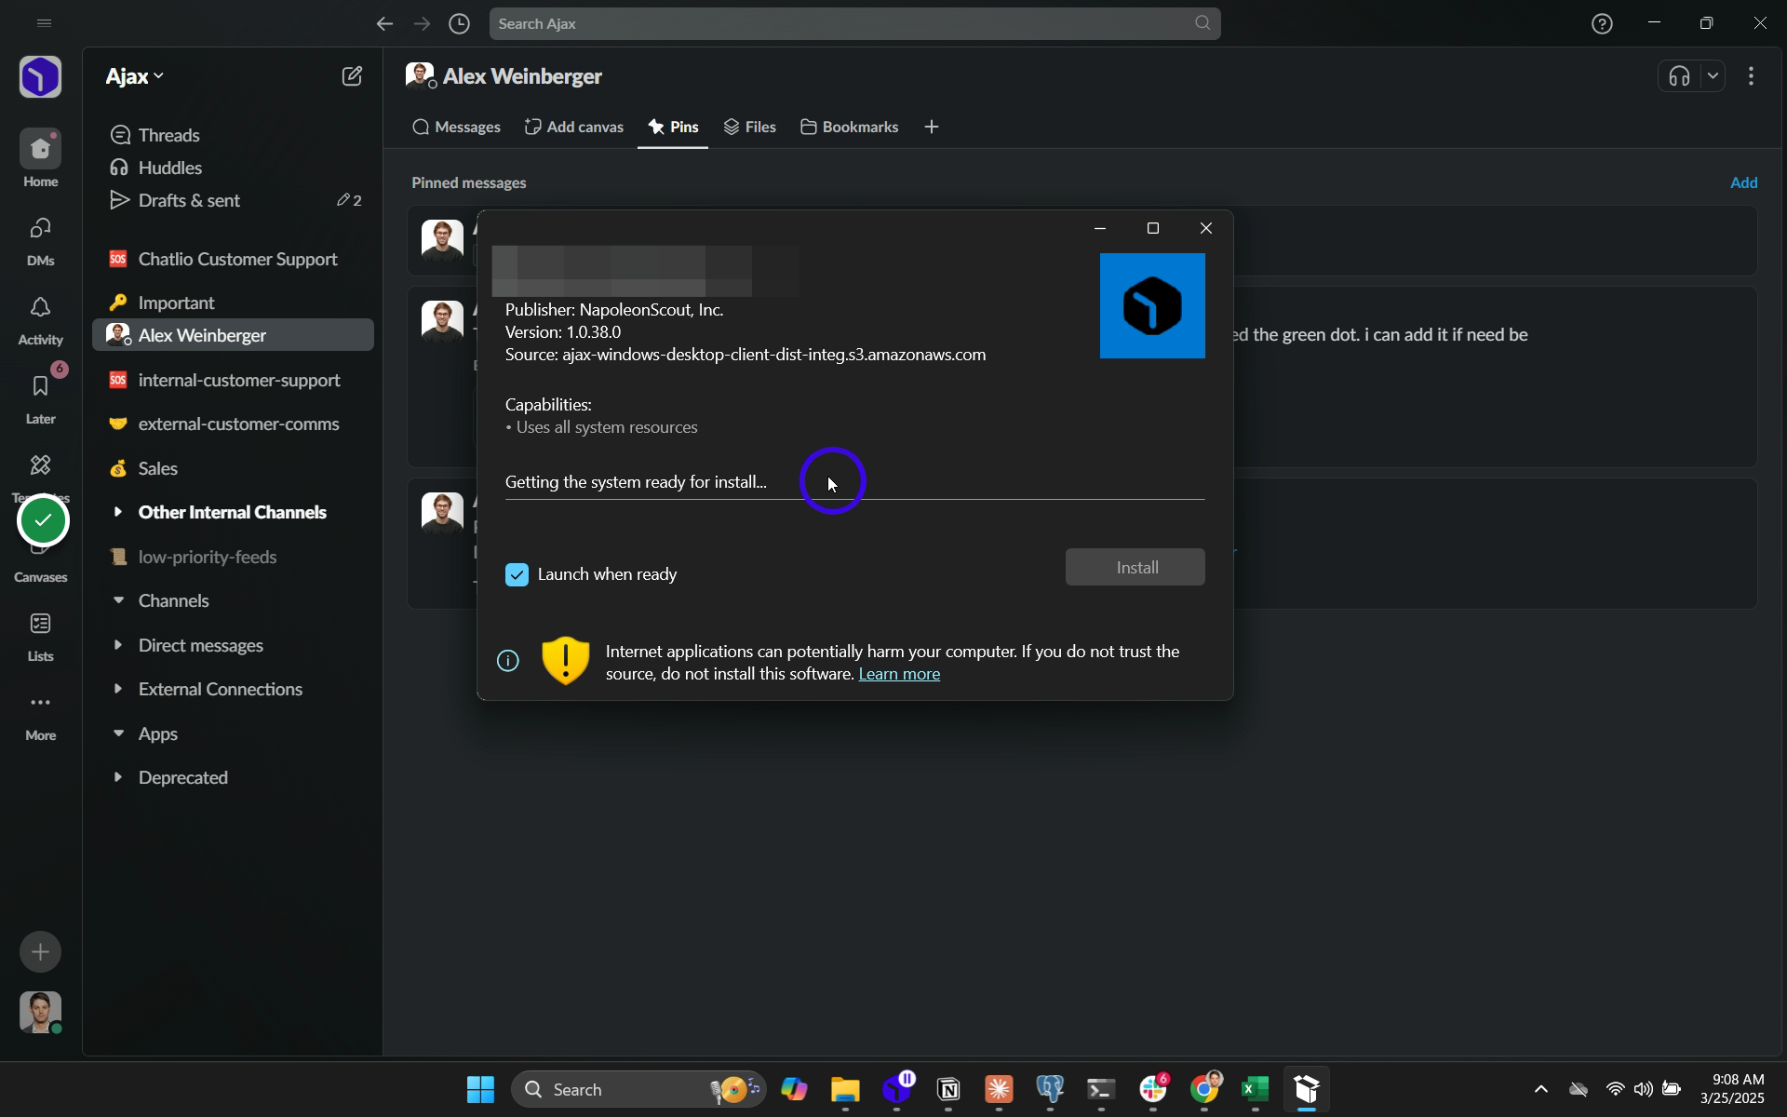Image resolution: width=1787 pixels, height=1117 pixels.
Task: Open the help question mark icon
Action: (1602, 23)
